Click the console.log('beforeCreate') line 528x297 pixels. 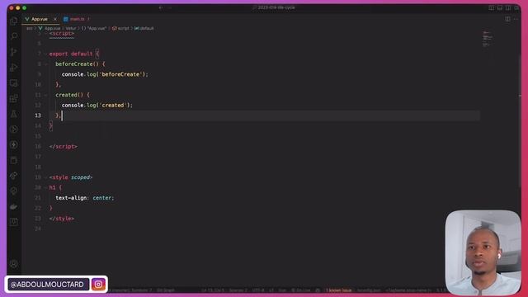(105, 74)
